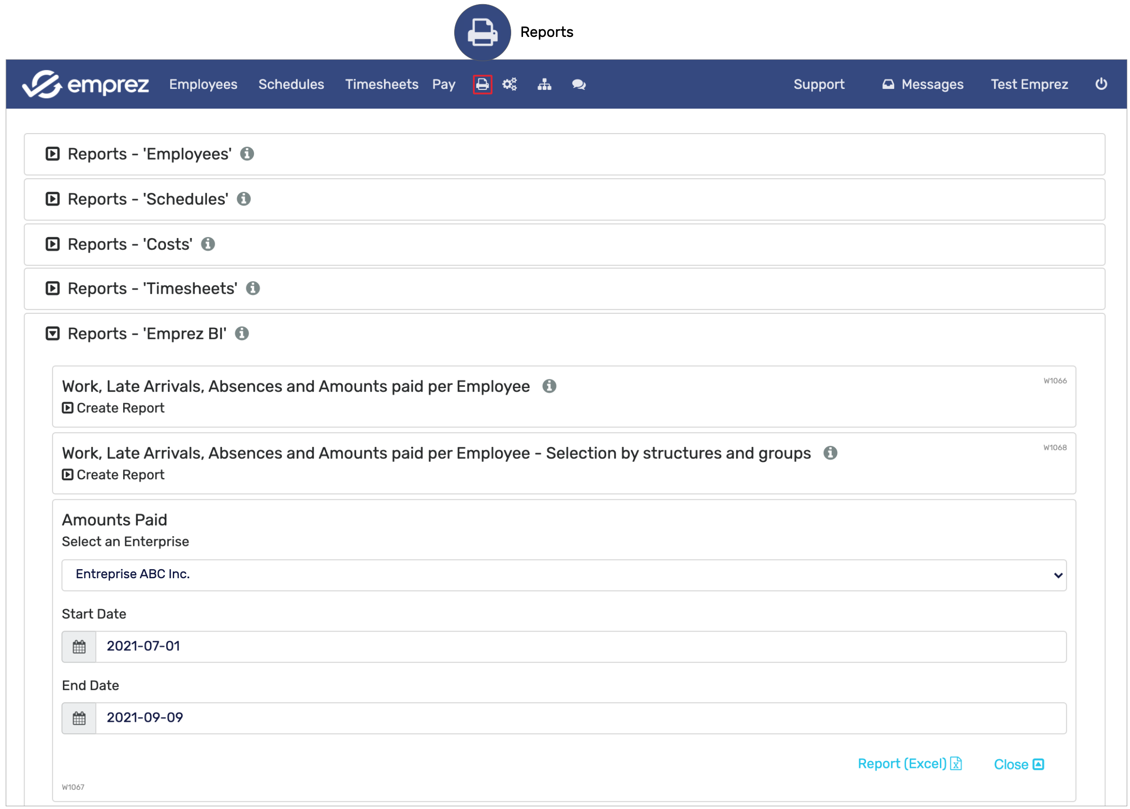
Task: Open the Timesheets menu
Action: click(x=382, y=84)
